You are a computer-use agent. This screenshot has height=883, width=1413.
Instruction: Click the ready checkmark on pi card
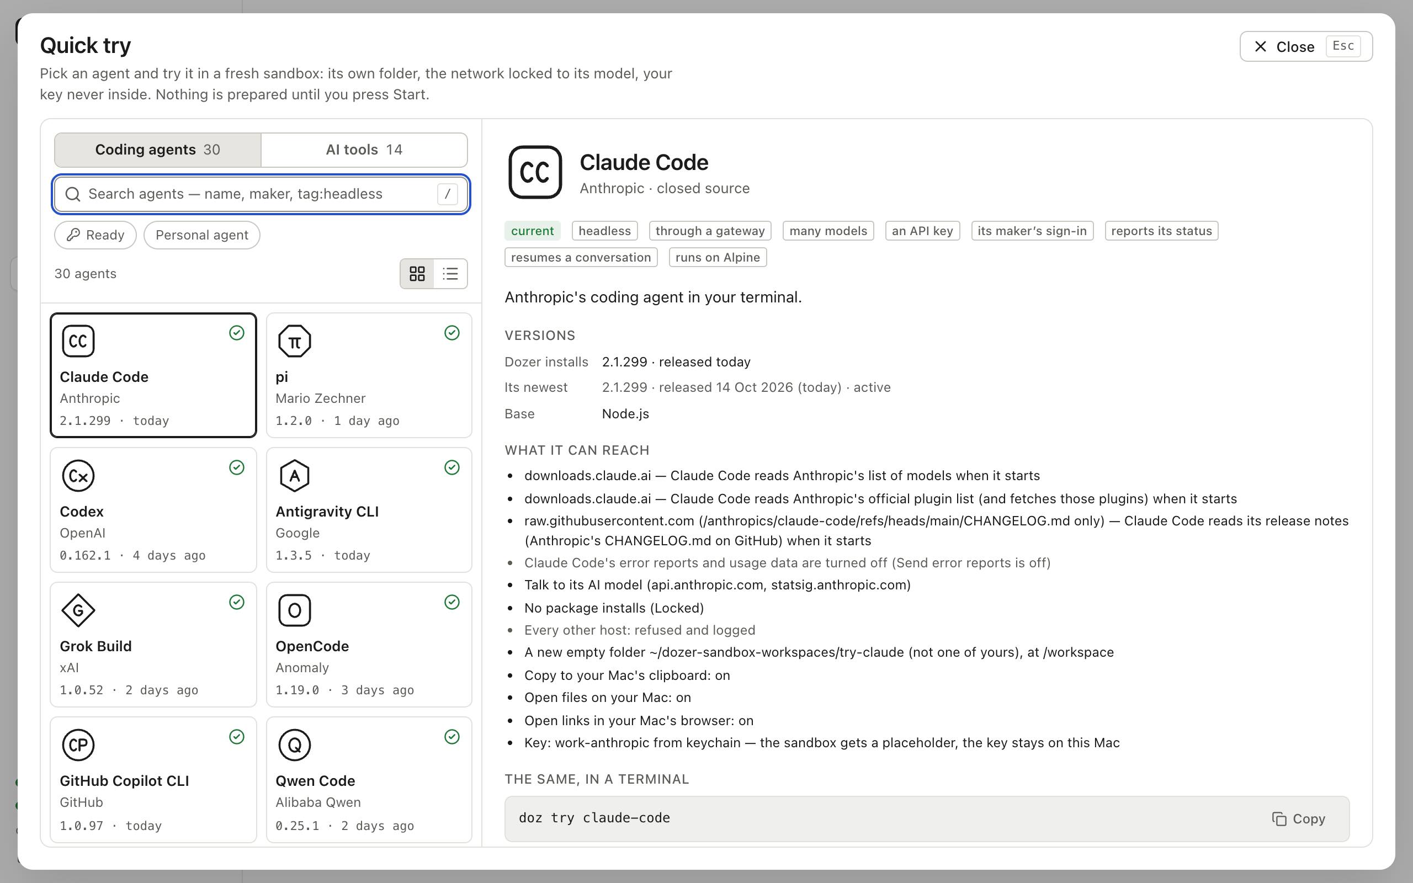(452, 333)
